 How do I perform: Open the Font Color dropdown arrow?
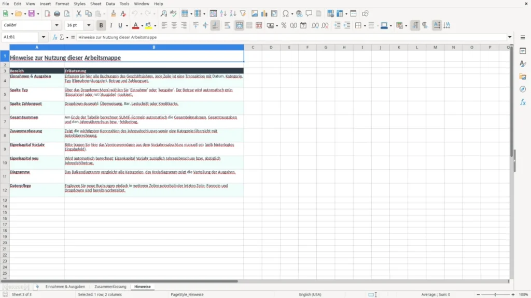tap(142, 26)
